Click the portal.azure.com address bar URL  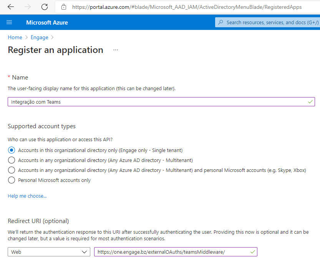[x=187, y=7]
